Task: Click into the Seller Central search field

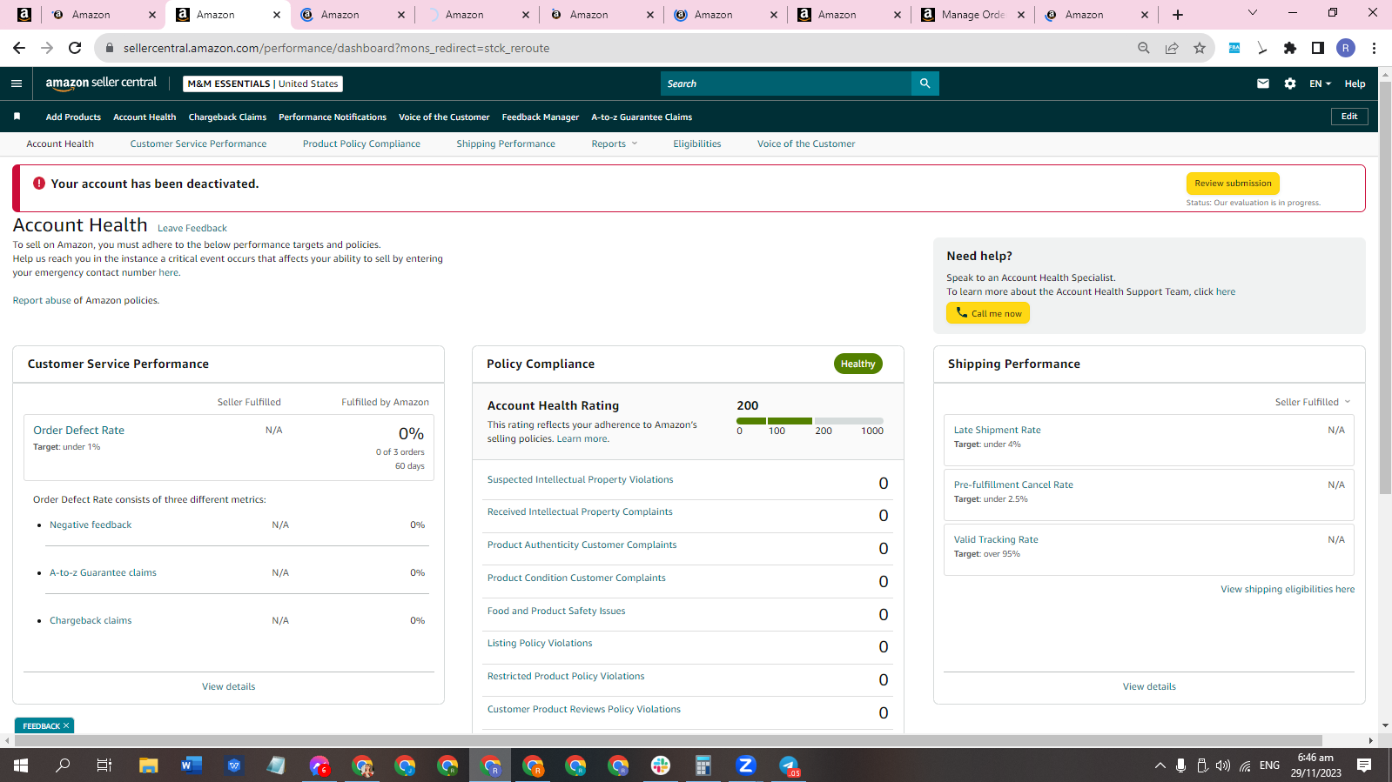Action: [x=785, y=84]
